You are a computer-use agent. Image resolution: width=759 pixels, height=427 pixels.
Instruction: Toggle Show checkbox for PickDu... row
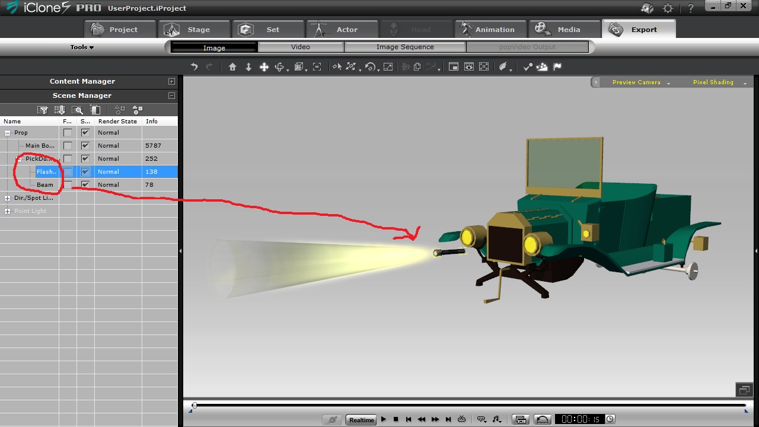[85, 159]
